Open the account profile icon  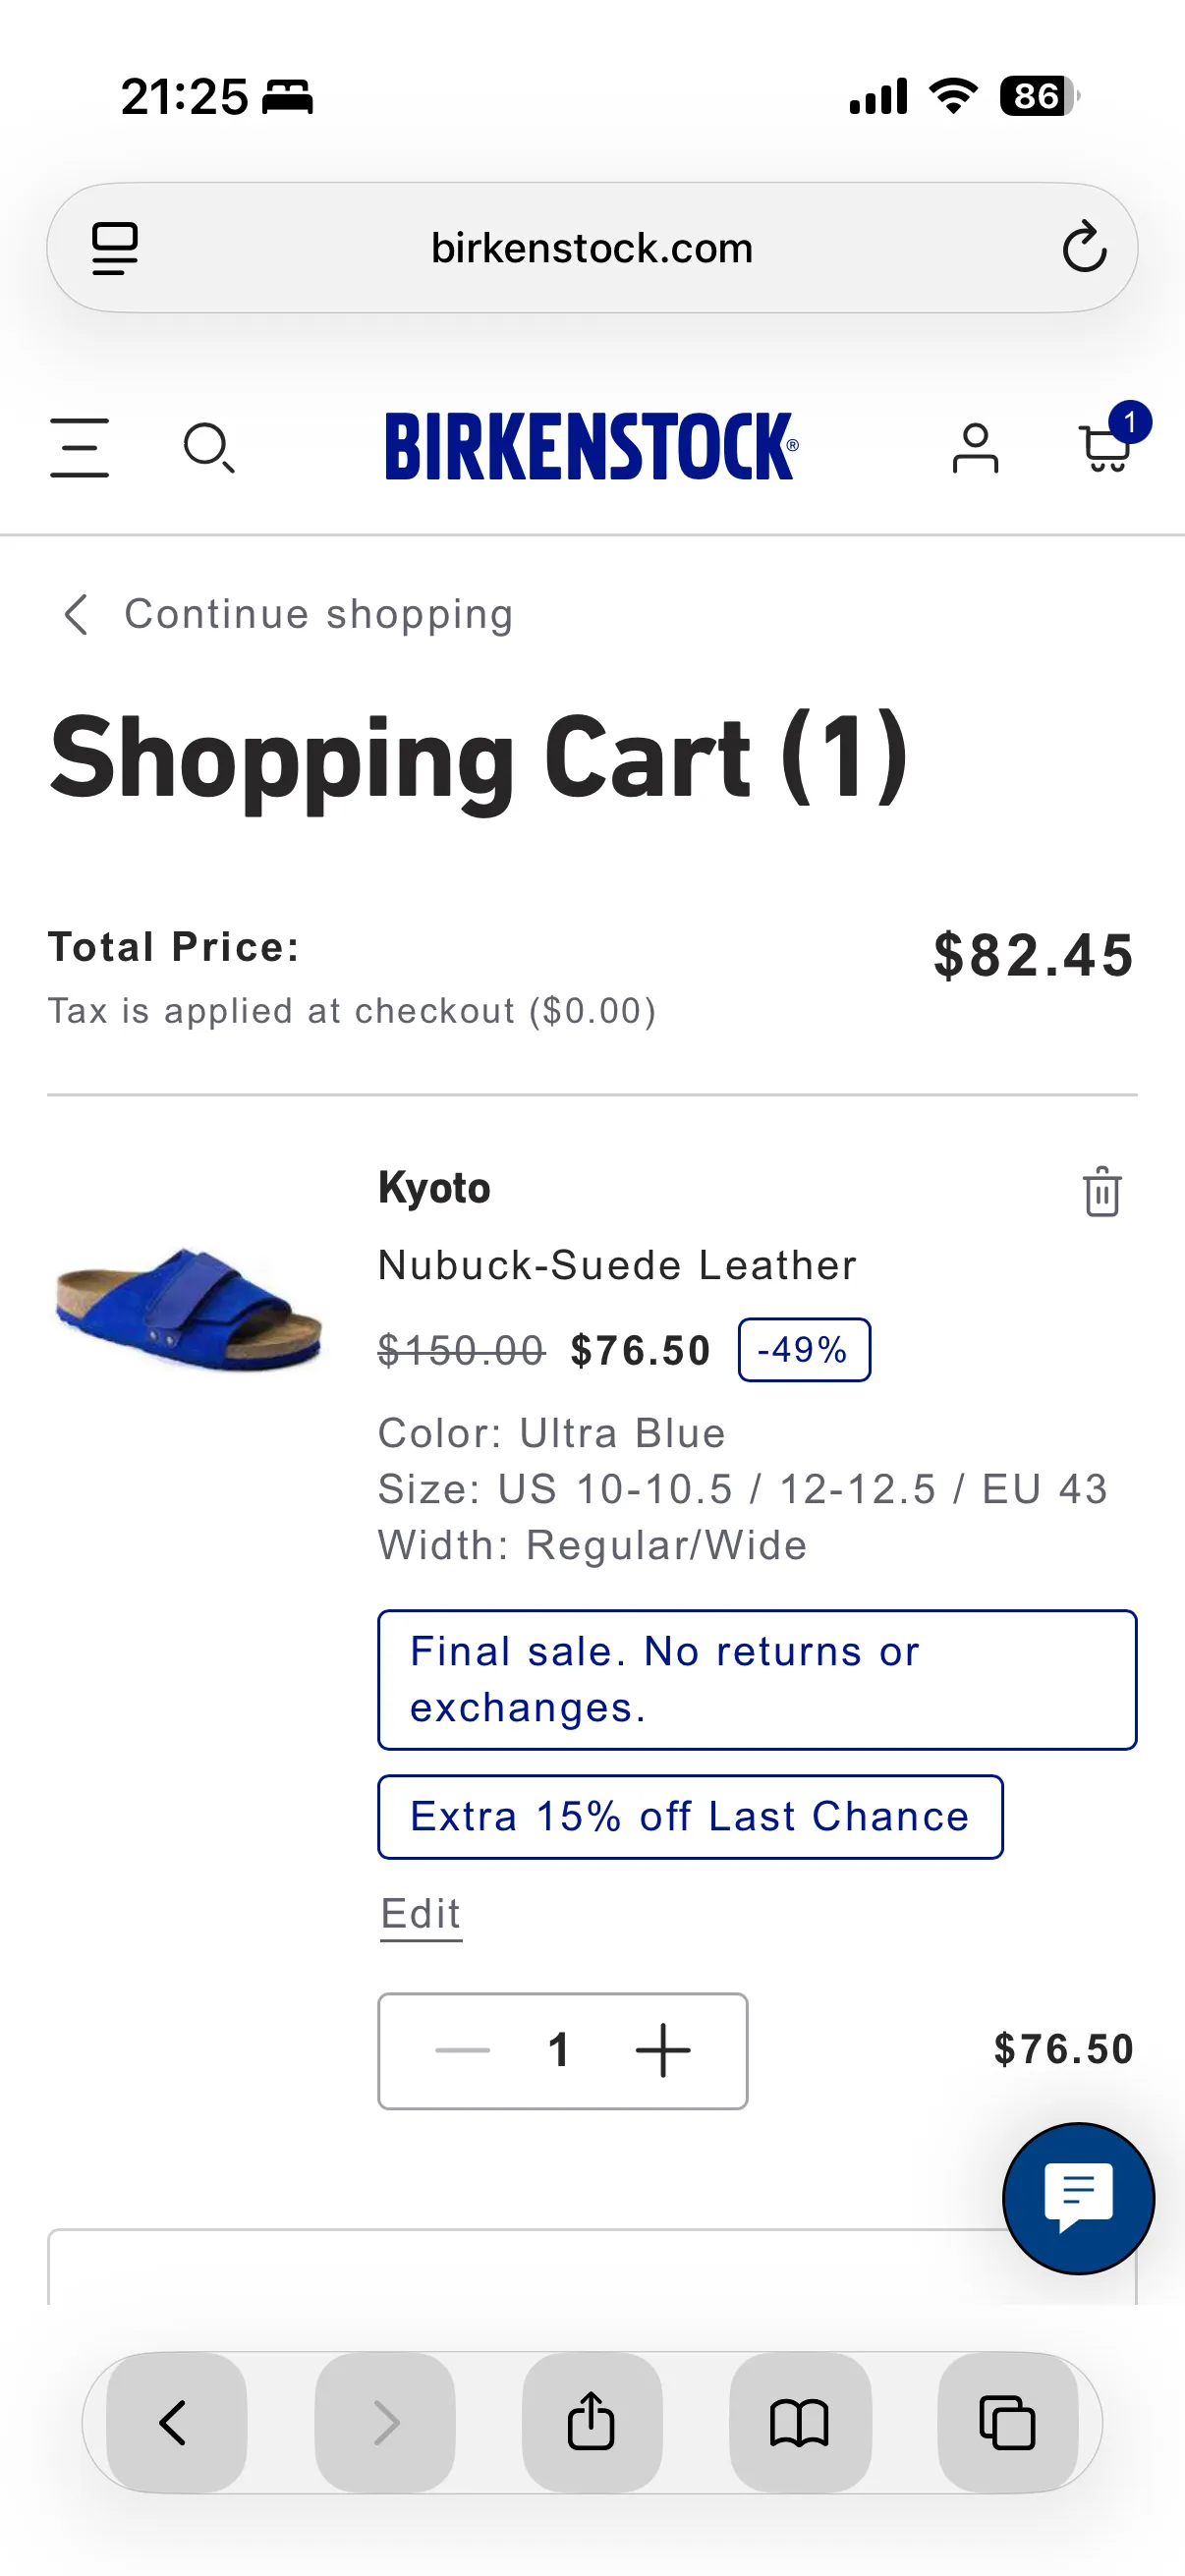[975, 447]
